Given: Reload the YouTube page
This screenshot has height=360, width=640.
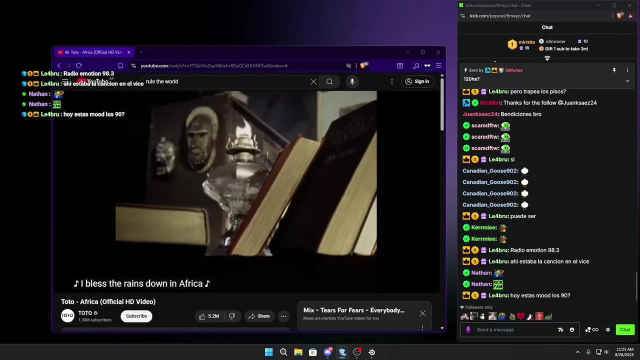Looking at the screenshot, I should click(79, 65).
